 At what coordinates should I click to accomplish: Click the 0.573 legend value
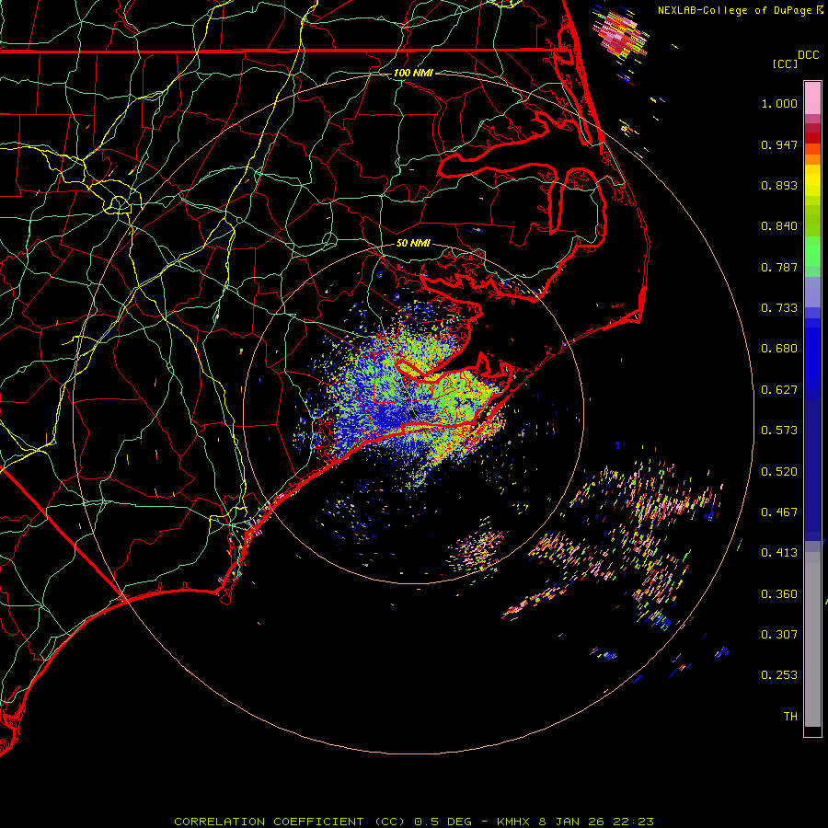click(779, 431)
